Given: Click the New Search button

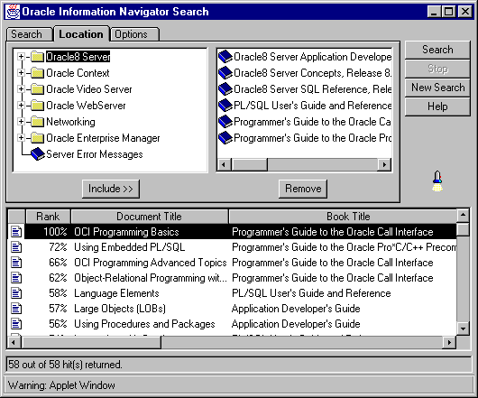Looking at the screenshot, I should (x=437, y=88).
